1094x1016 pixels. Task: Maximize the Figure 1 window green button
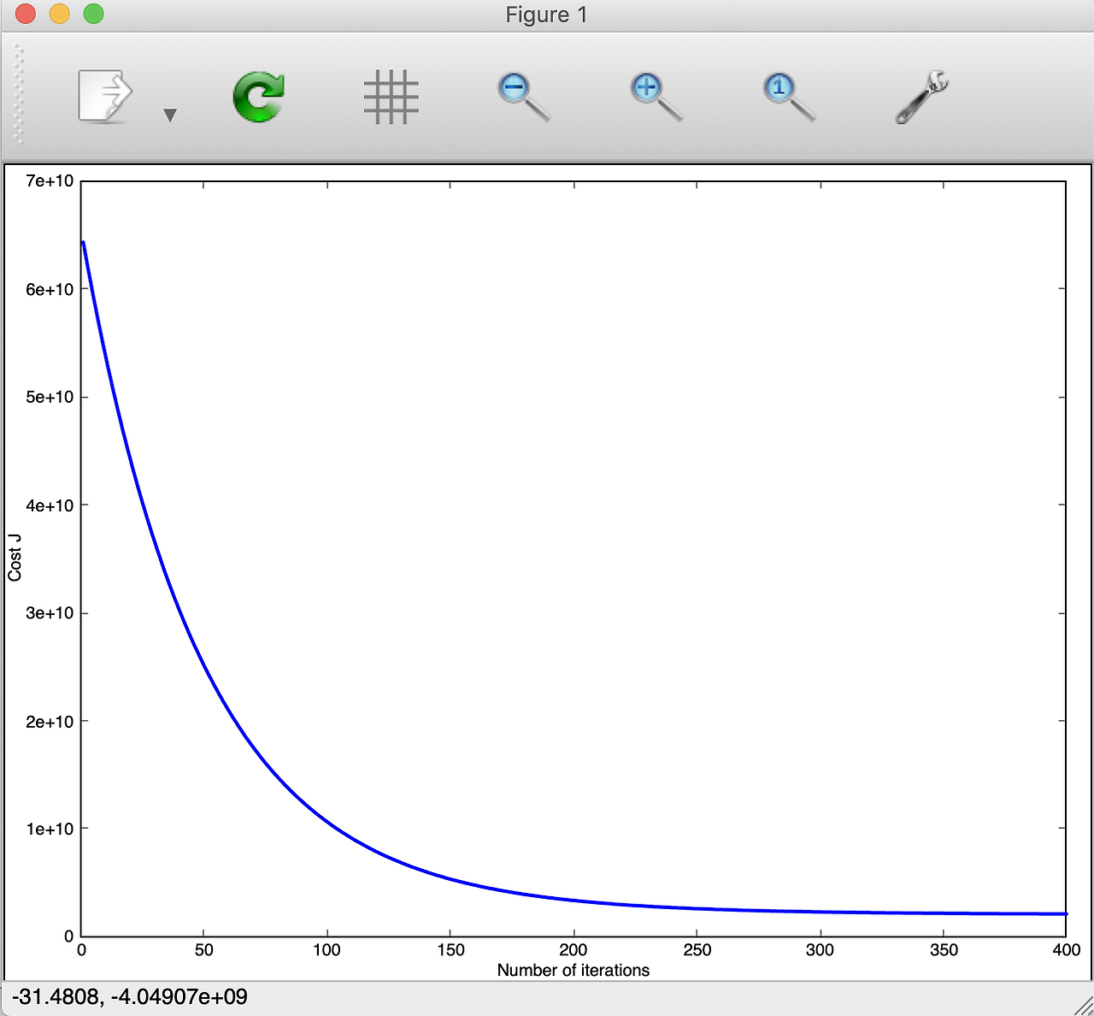click(94, 14)
